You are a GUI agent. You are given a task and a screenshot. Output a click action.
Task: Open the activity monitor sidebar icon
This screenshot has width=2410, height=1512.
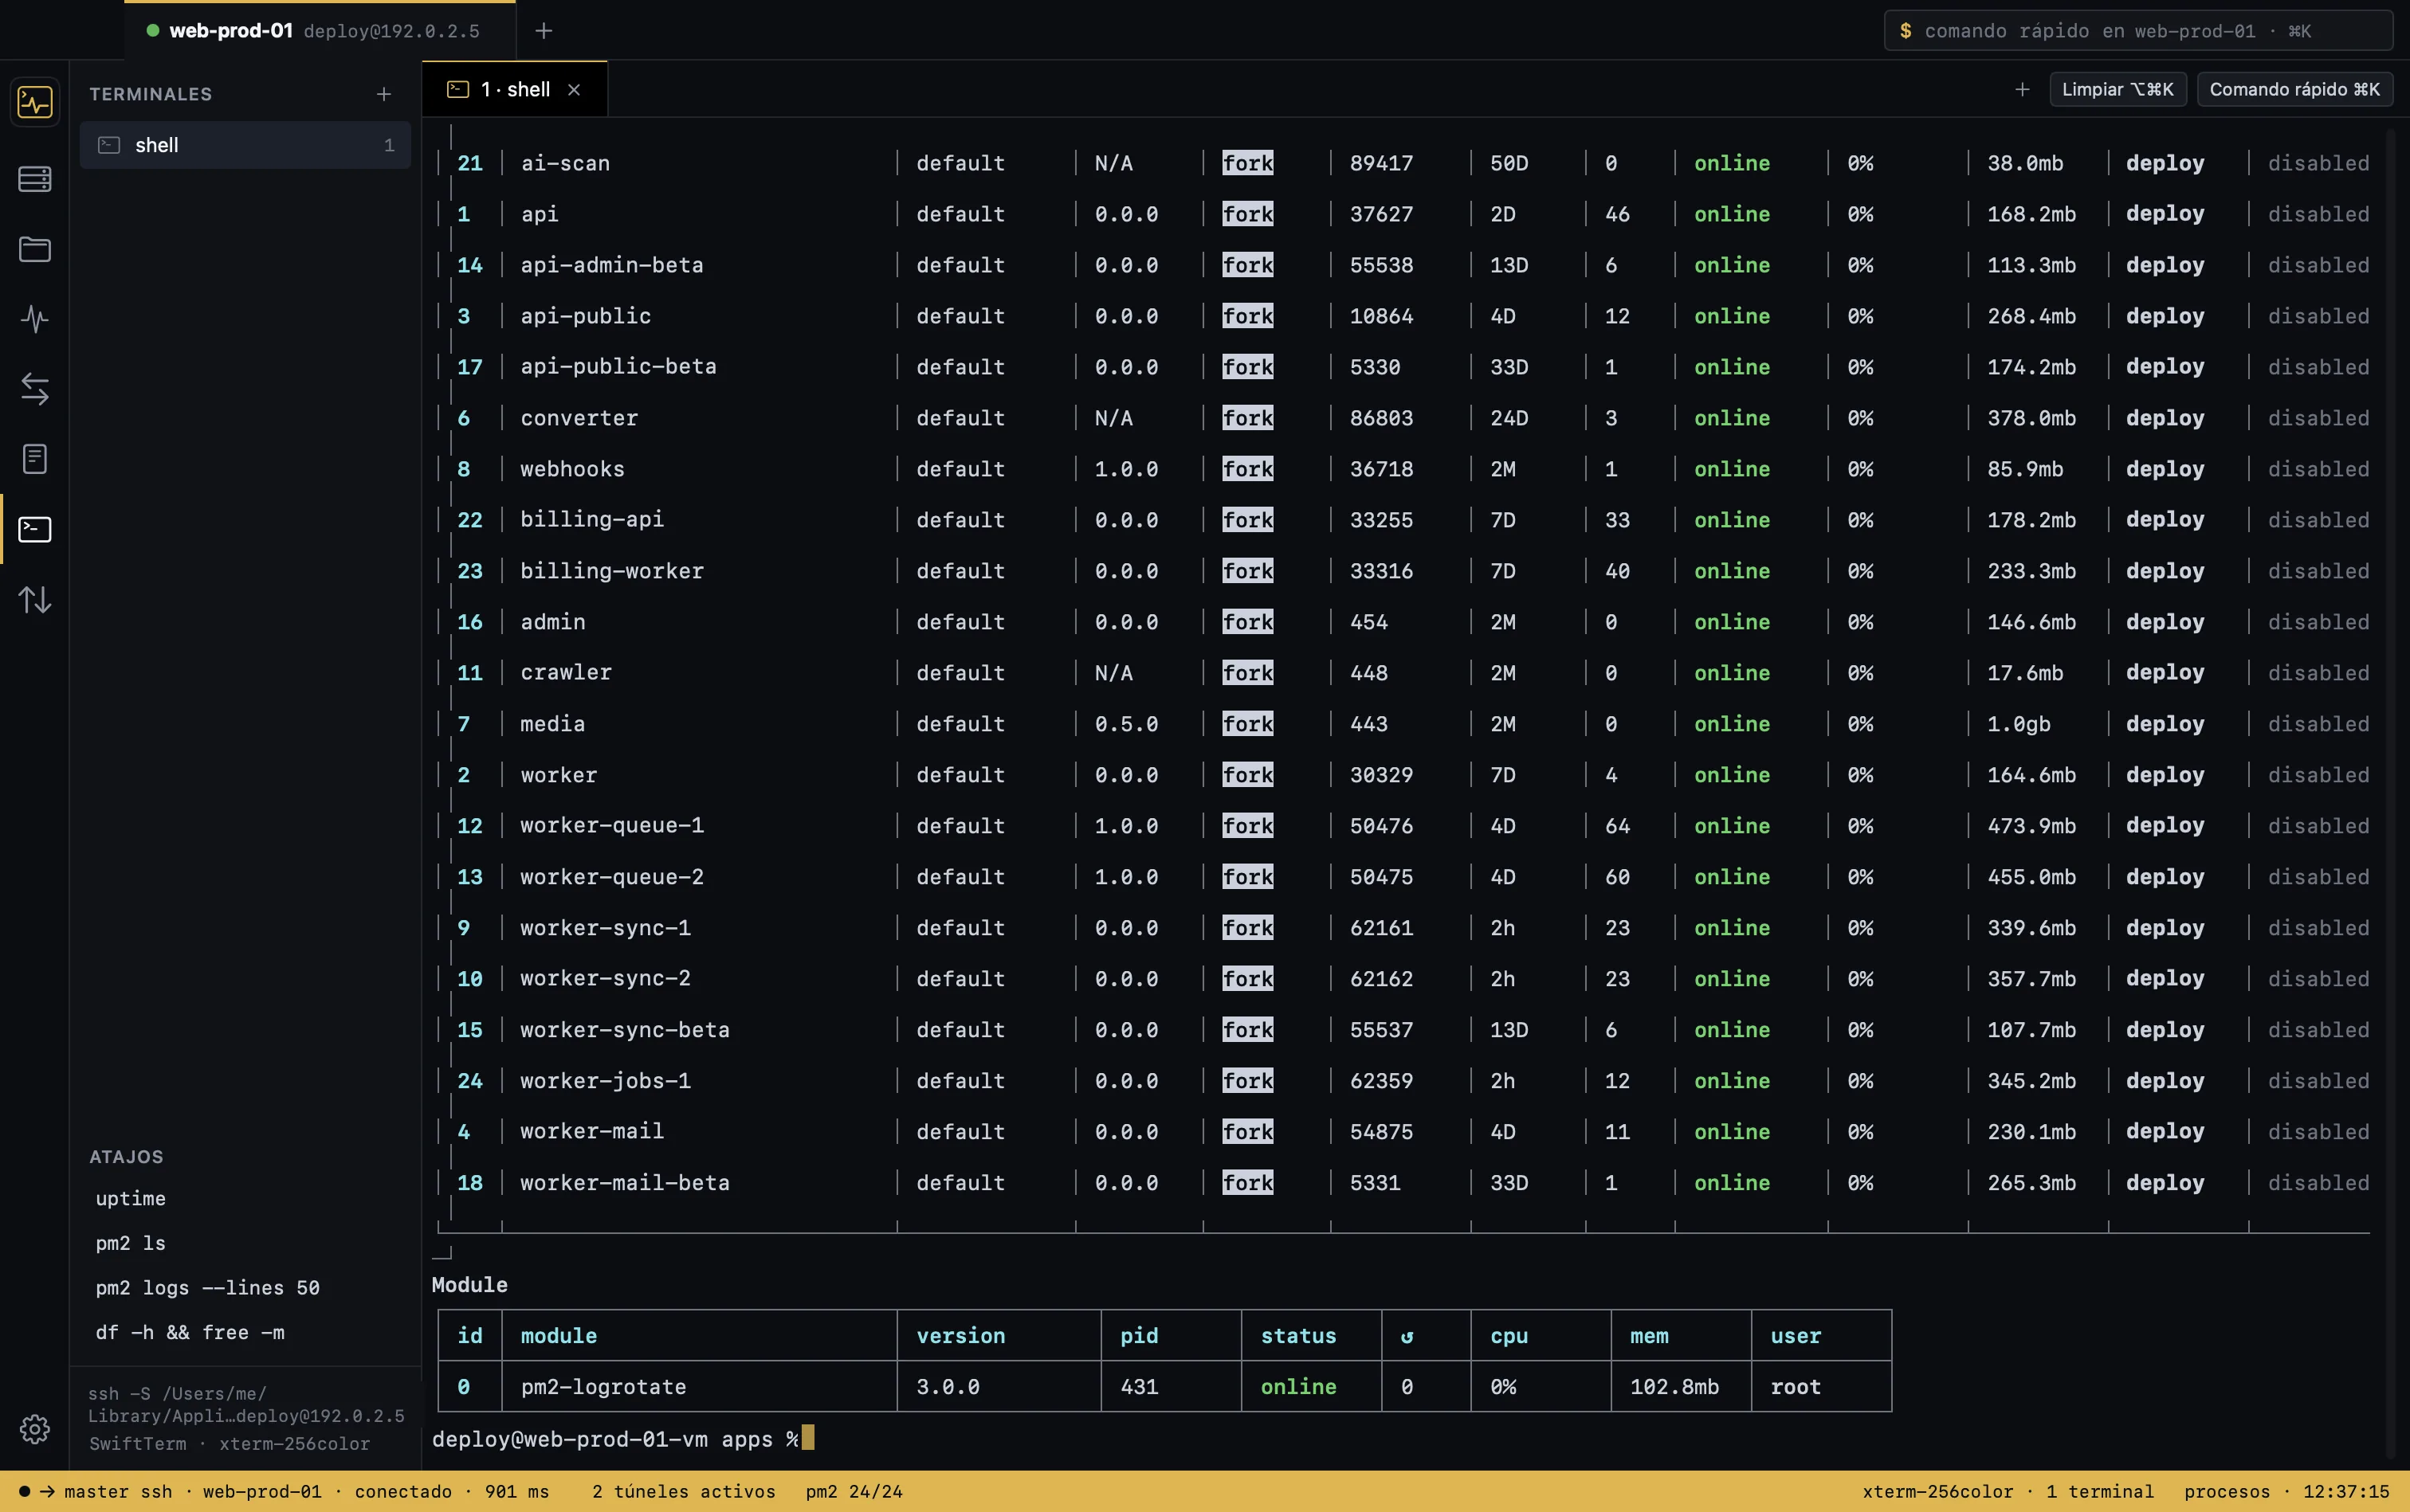tap(35, 102)
